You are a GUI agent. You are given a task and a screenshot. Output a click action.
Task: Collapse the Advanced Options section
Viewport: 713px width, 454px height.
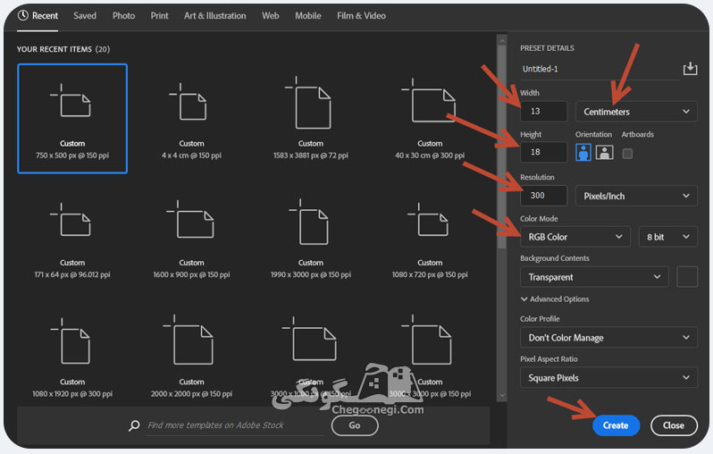(x=555, y=298)
